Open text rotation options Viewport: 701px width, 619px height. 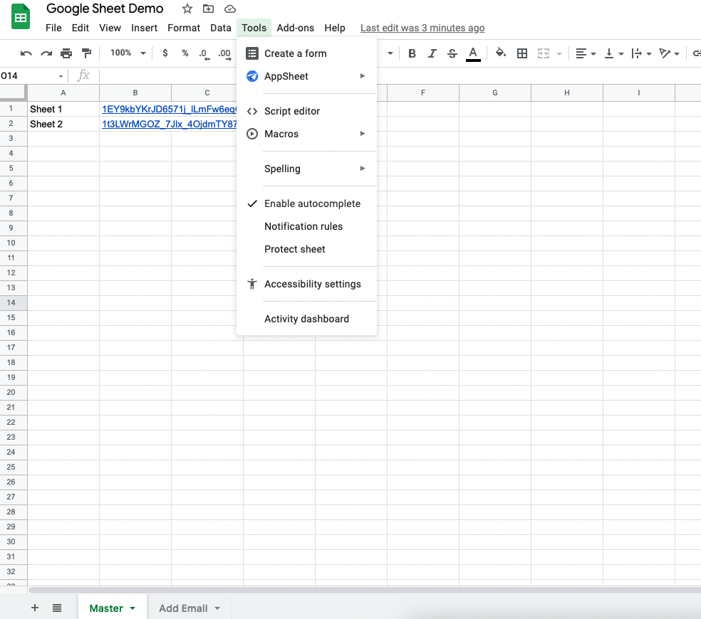coord(669,53)
